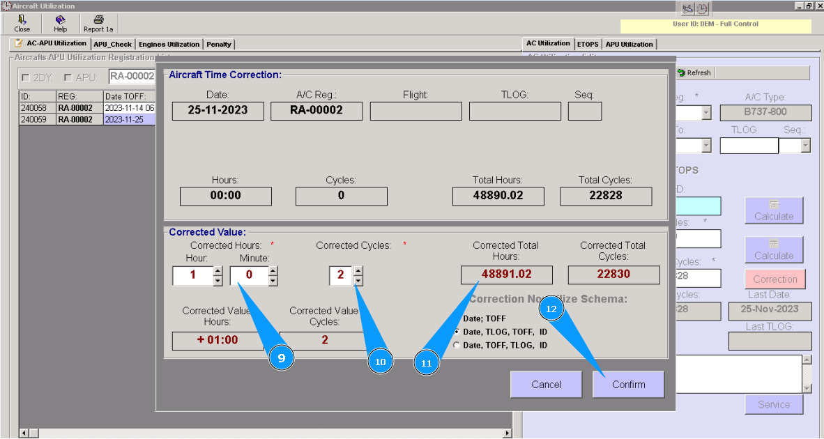Increase Corrected Hours minute value
Screen dimensions: 824x439
pyautogui.click(x=273, y=272)
